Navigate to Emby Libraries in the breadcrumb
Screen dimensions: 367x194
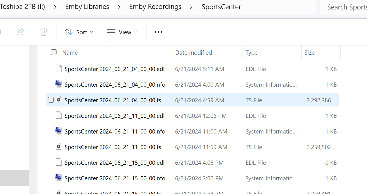pyautogui.click(x=87, y=6)
